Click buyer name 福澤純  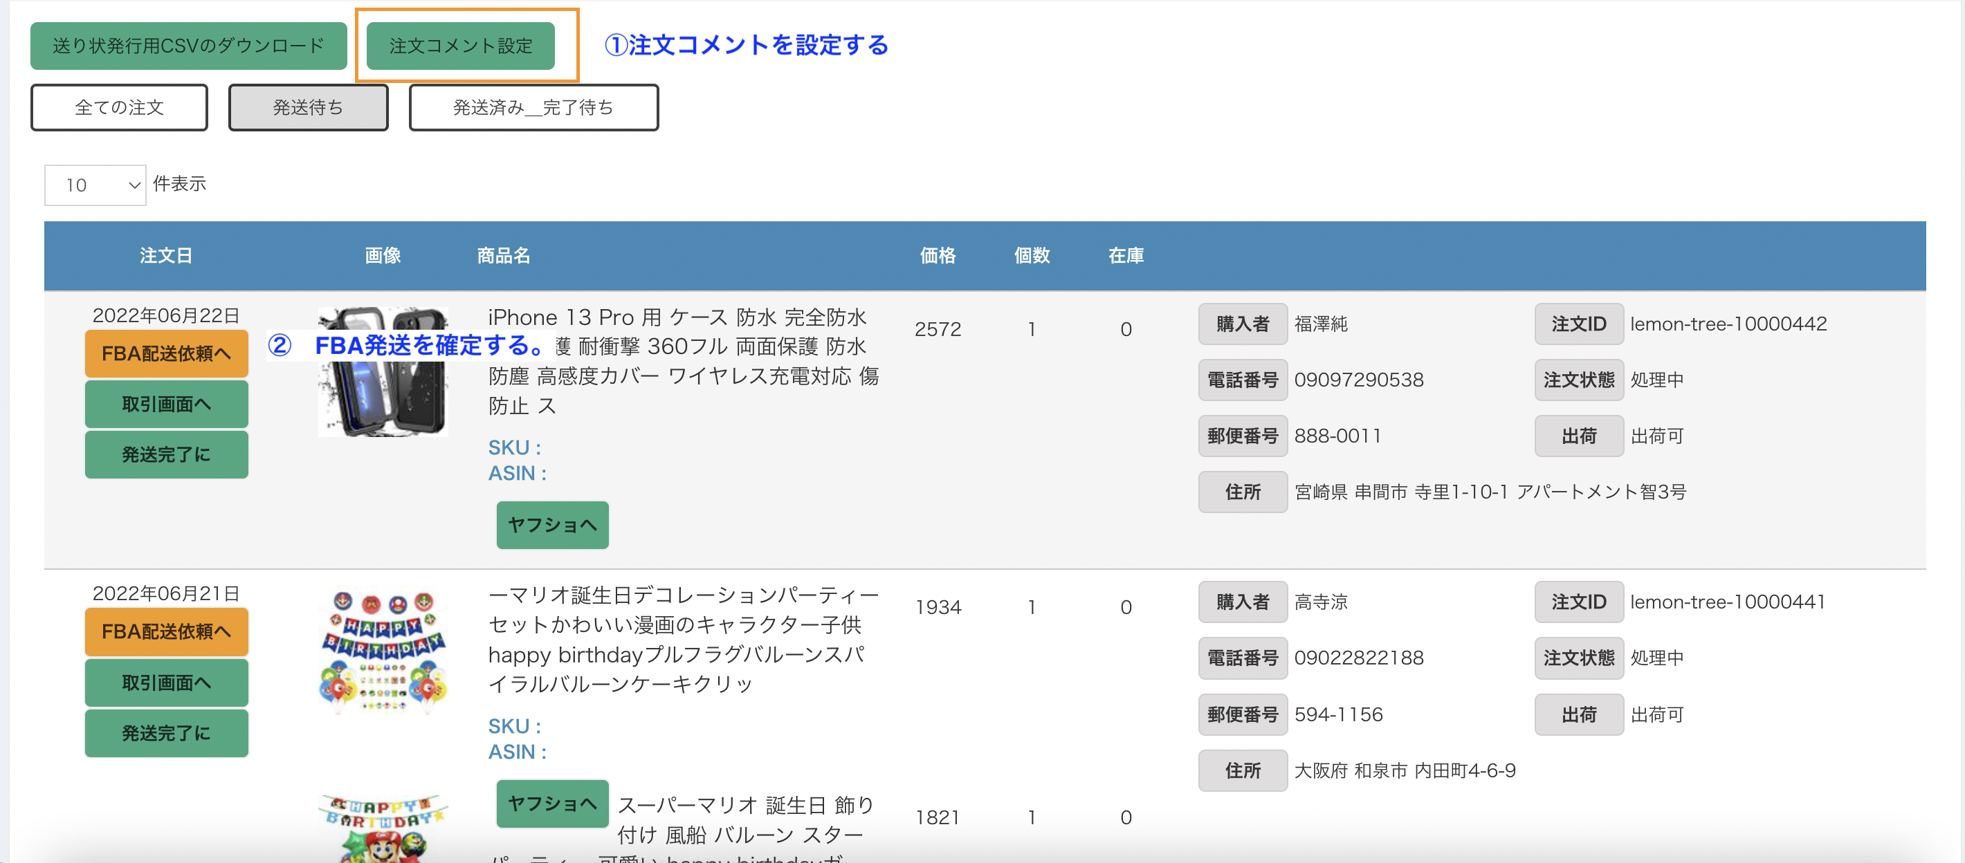(x=1322, y=324)
